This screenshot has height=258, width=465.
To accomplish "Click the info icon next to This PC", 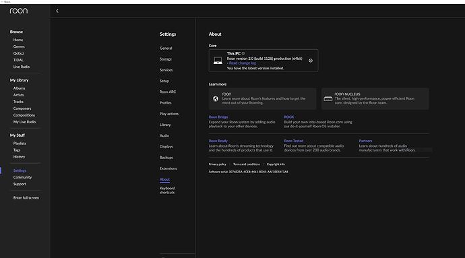I will (x=243, y=53).
